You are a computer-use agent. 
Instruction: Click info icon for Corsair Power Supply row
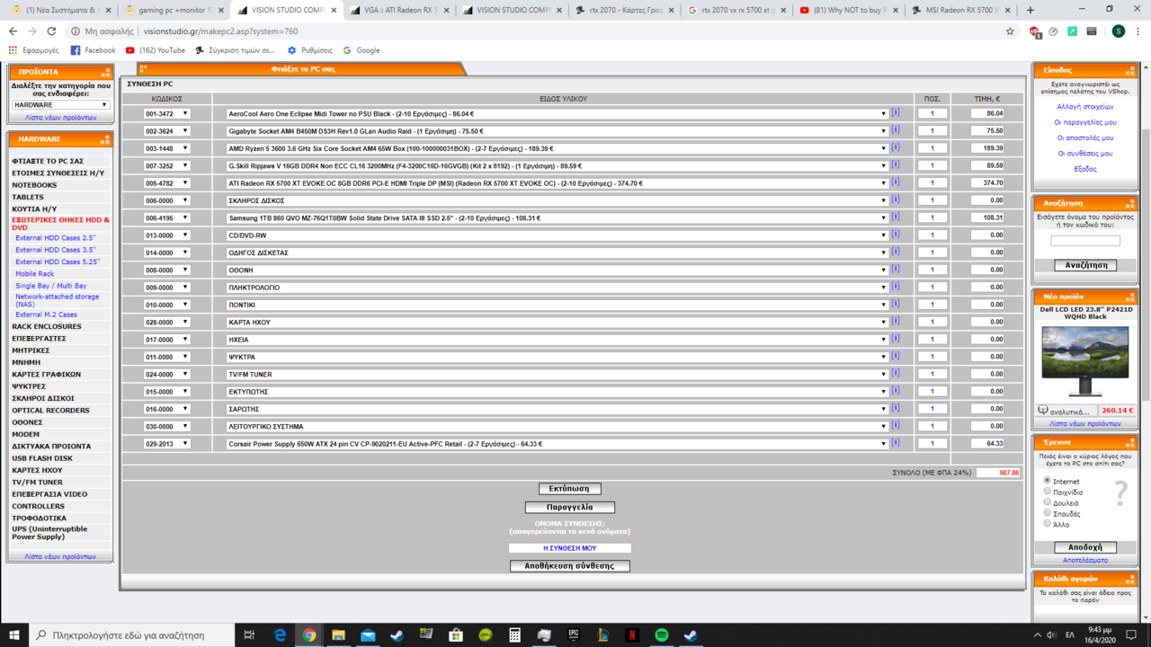coord(896,443)
